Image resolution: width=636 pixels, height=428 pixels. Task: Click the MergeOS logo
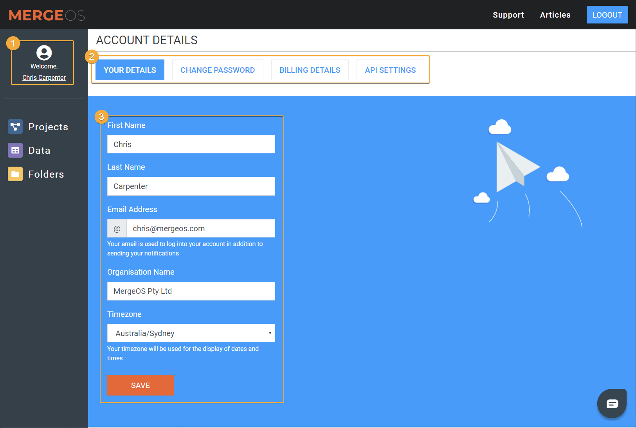[47, 15]
